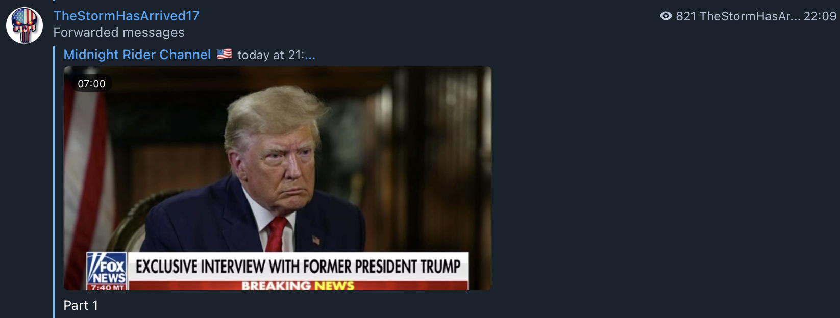Click the 07:00 video duration badge
Screen dimensions: 840x318
coord(91,84)
